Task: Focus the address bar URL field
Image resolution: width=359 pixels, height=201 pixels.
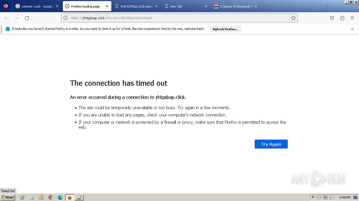Action: 179,18
